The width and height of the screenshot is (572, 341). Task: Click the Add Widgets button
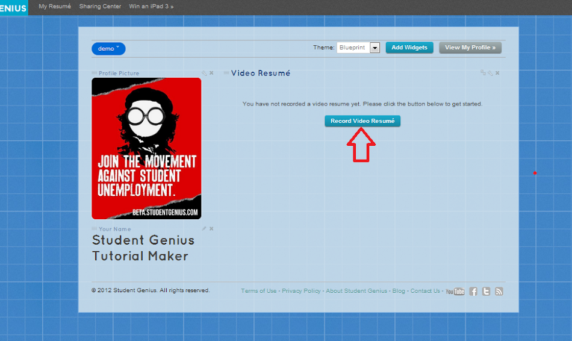click(x=409, y=48)
